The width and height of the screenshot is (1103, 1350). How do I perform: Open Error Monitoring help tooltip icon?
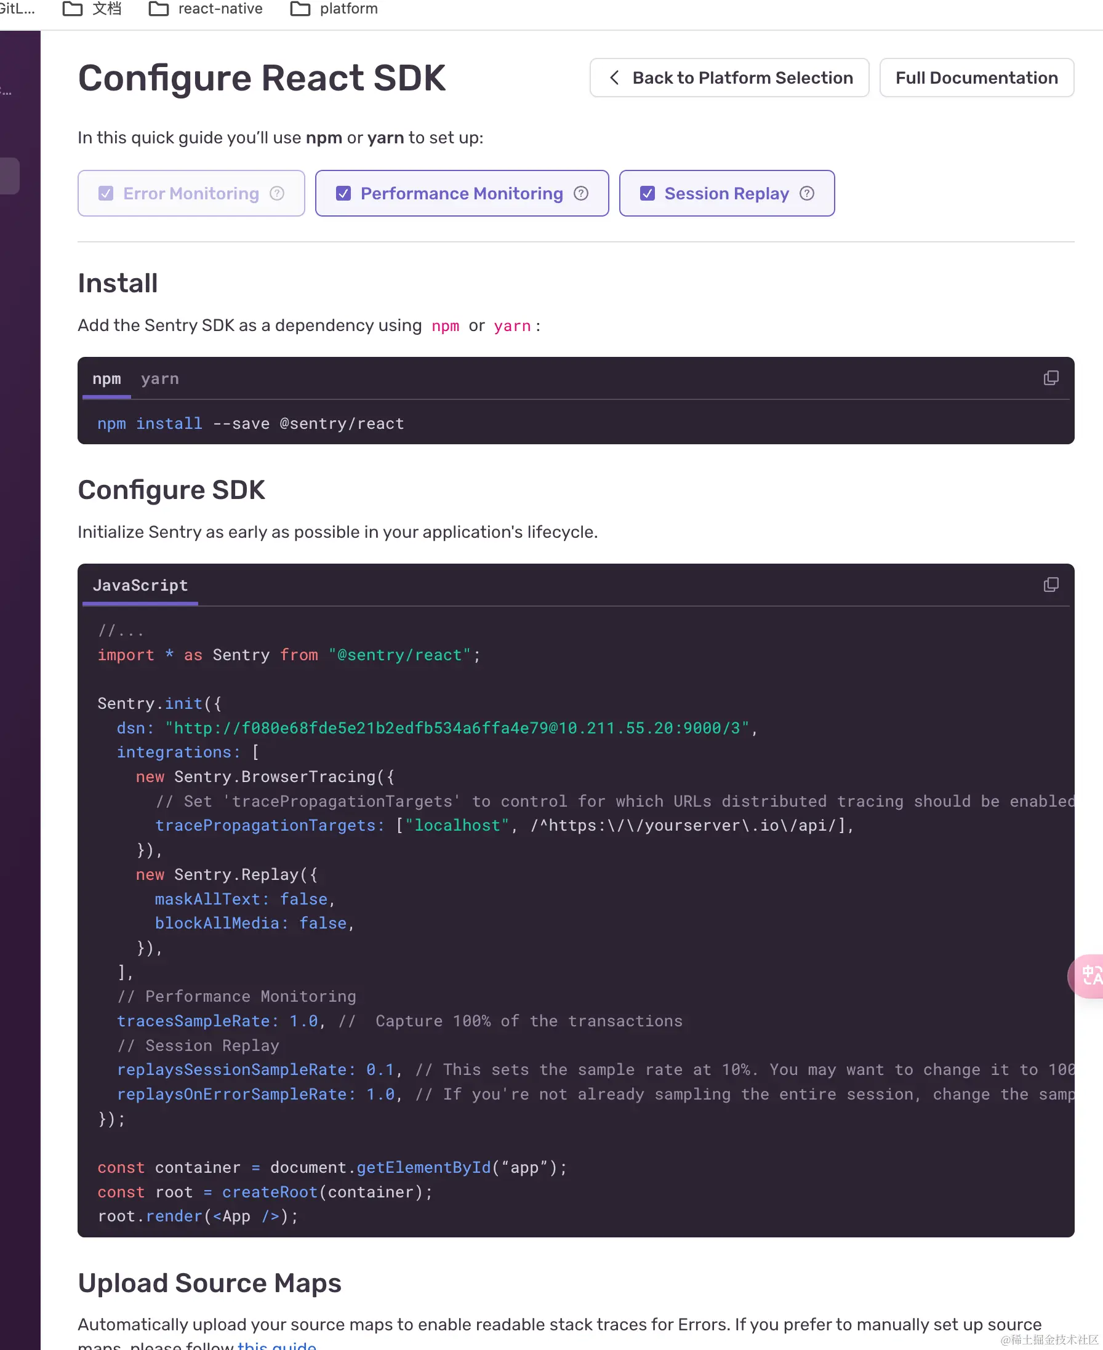277,193
